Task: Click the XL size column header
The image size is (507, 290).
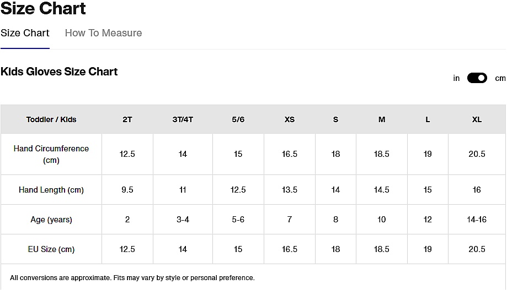Action: pos(477,119)
